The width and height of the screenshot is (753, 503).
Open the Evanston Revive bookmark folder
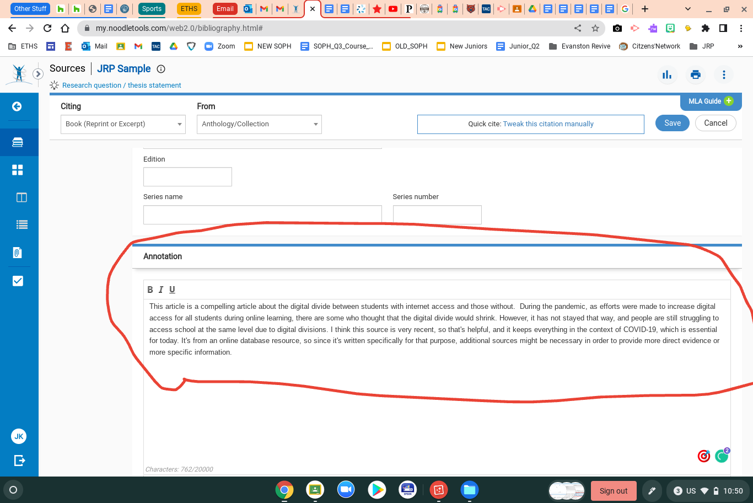(579, 46)
